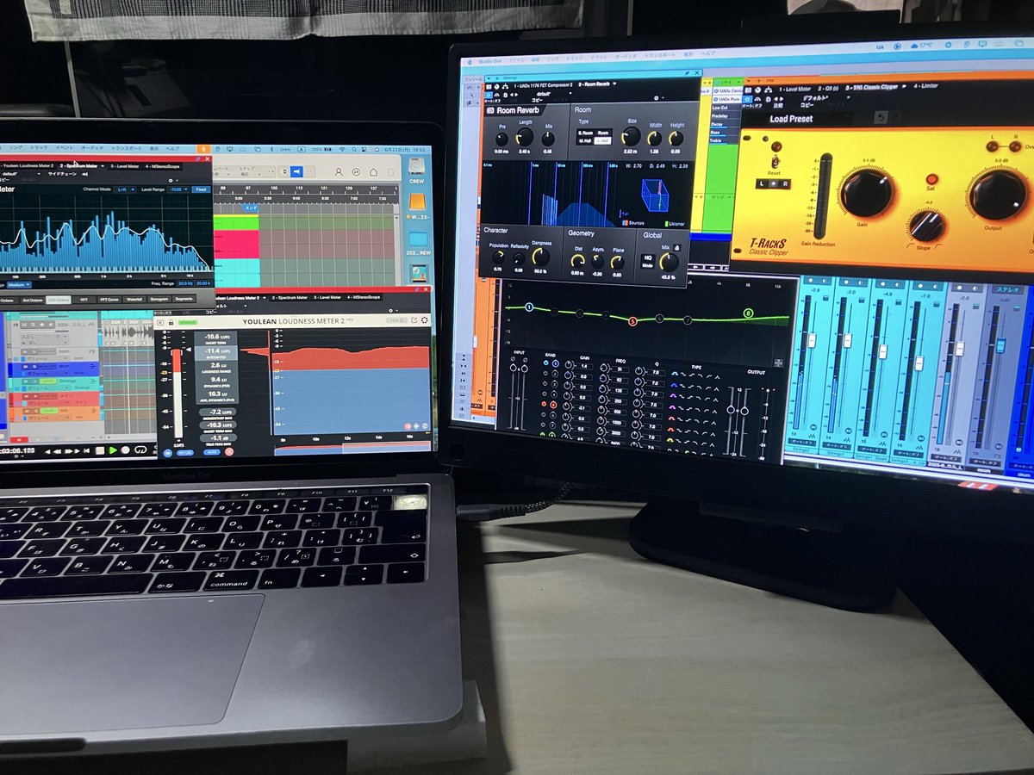Click the Mix knob in Global section
The width and height of the screenshot is (1034, 775).
click(x=669, y=263)
